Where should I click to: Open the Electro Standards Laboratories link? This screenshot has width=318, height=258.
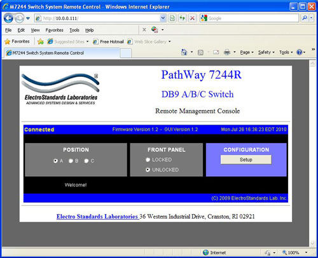click(97, 217)
